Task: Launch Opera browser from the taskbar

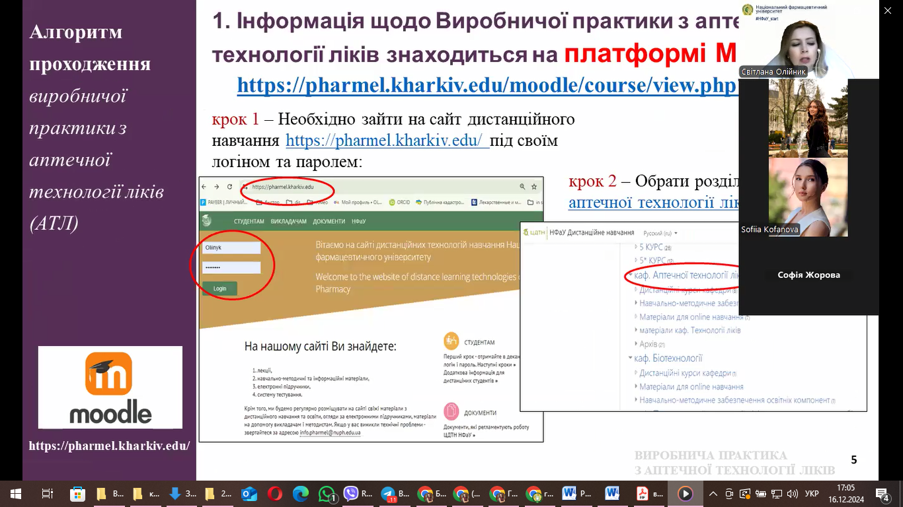Action: click(275, 493)
